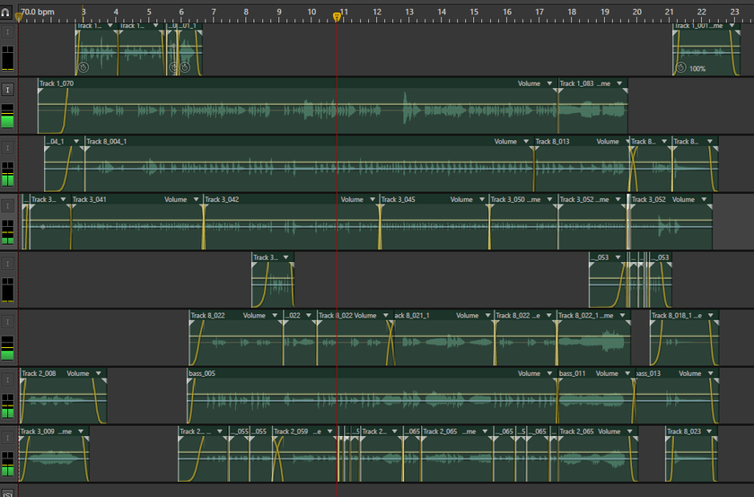This screenshot has height=497, width=754.
Task: Click the fade-in handle of the Track 8_018_1 clip
Action: coord(653,323)
